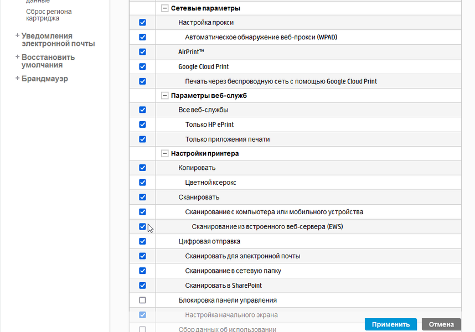
Task: Toggle the AirPrint checkbox
Action: 142,52
